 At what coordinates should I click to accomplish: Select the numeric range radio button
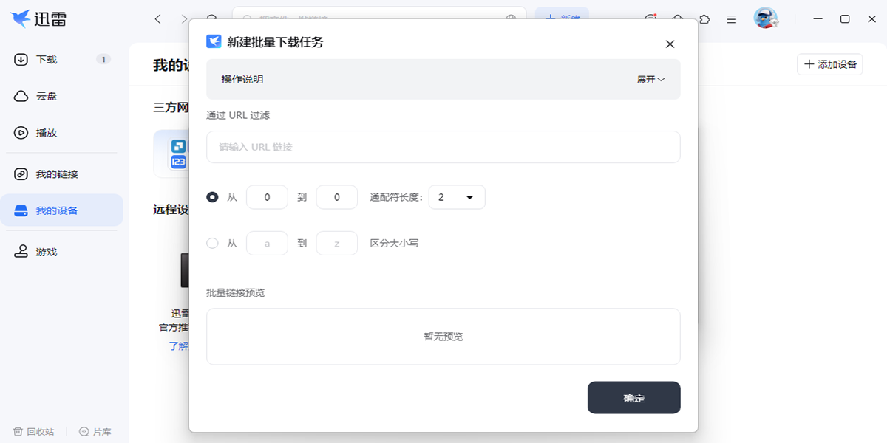213,197
